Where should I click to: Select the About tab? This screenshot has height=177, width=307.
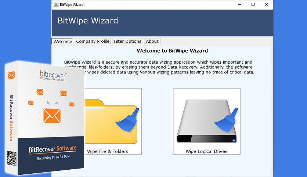coord(152,41)
